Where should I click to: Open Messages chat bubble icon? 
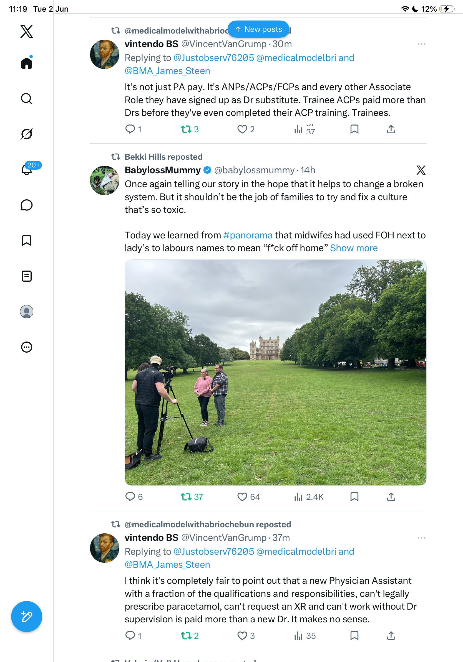tap(27, 205)
